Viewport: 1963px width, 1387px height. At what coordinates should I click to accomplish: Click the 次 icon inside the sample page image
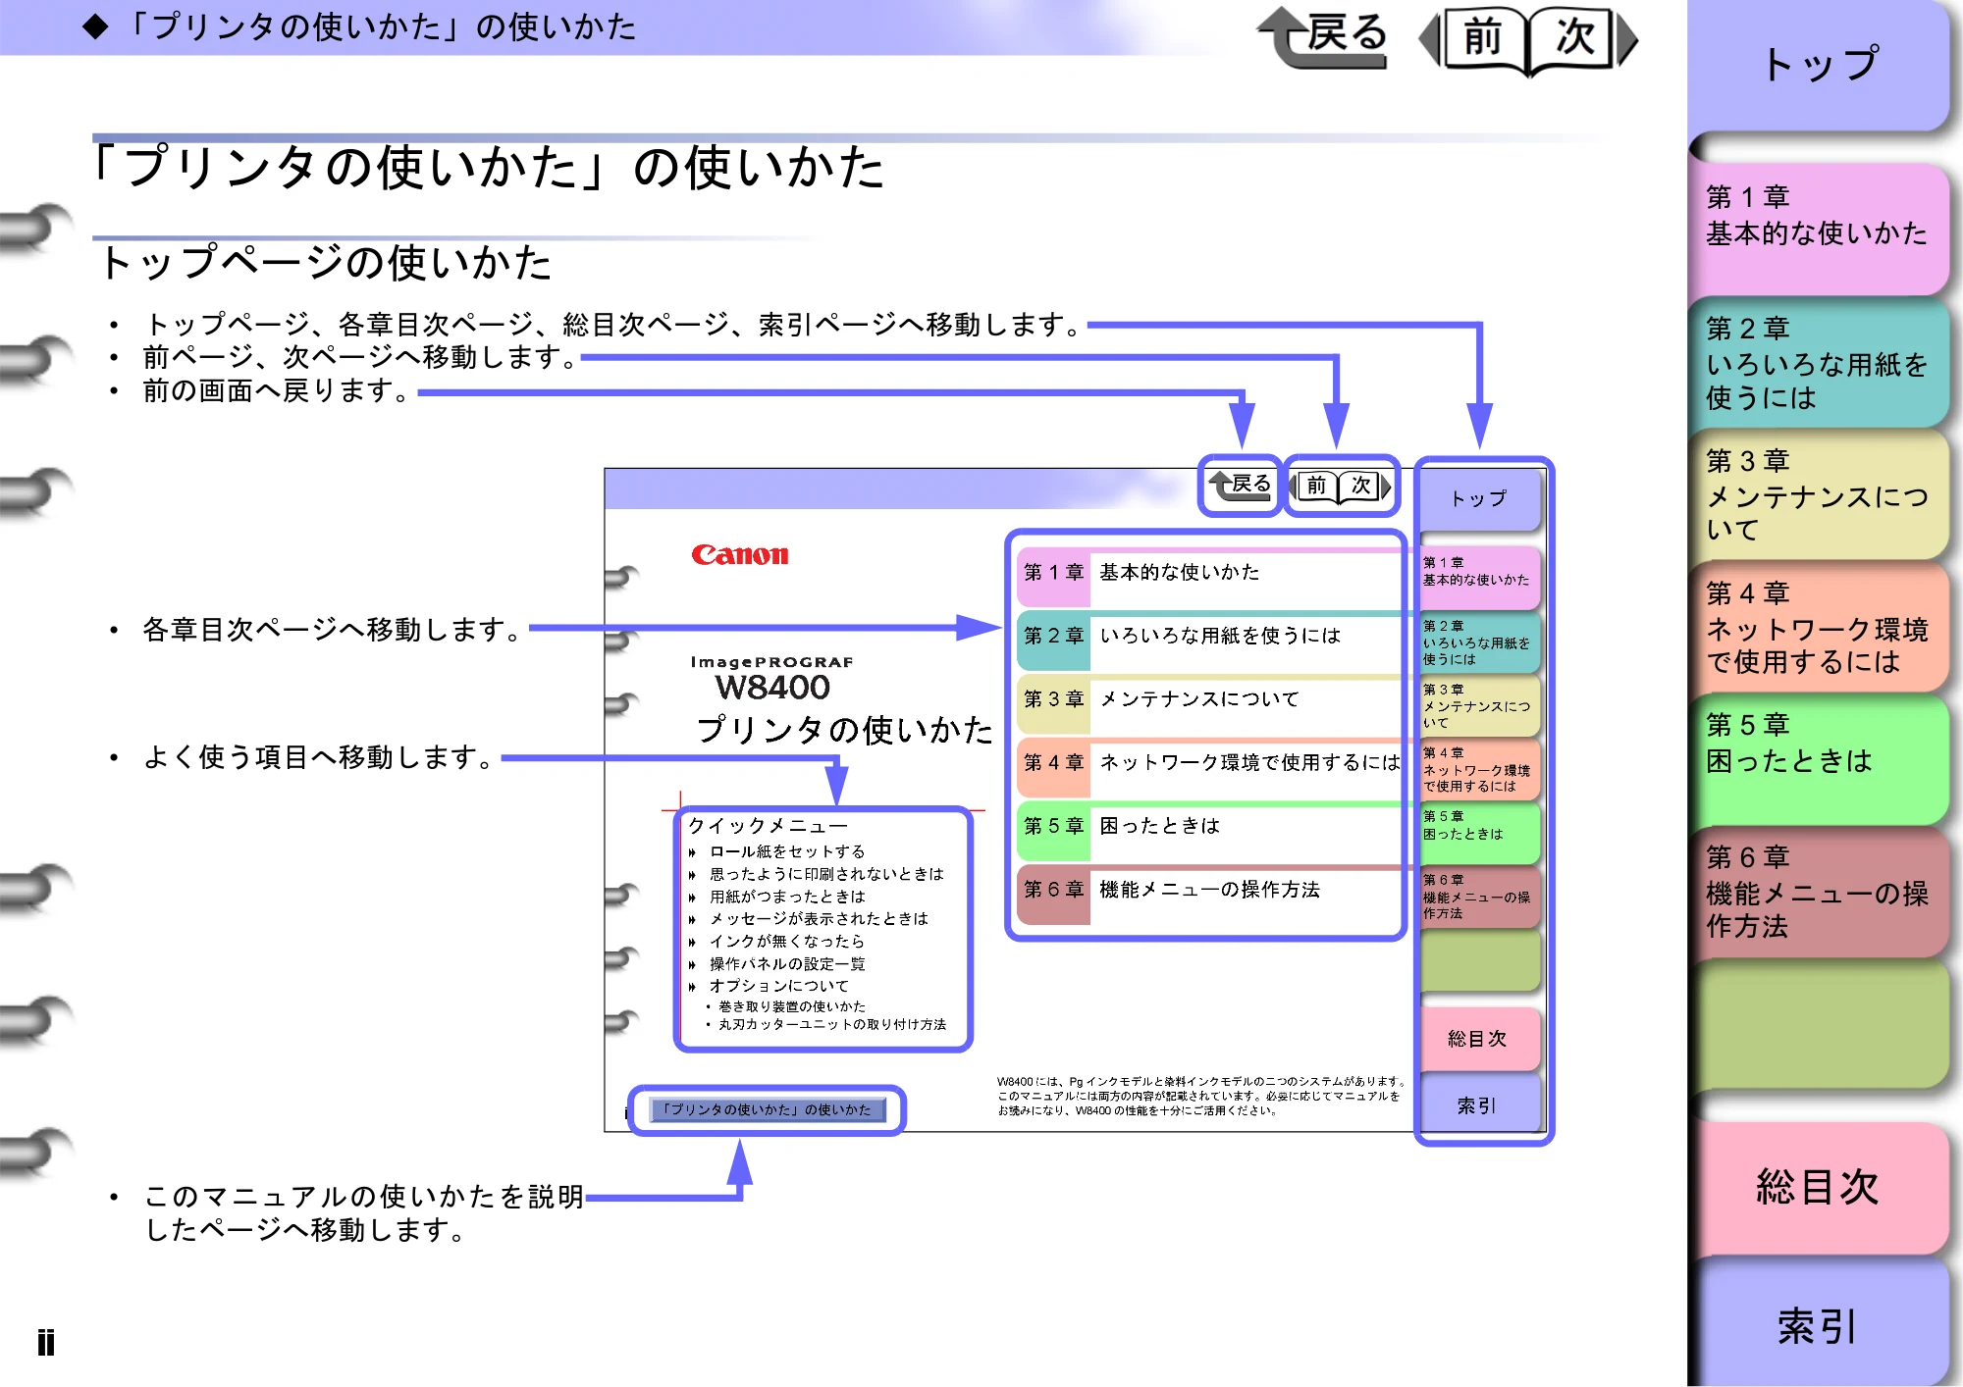point(1364,486)
